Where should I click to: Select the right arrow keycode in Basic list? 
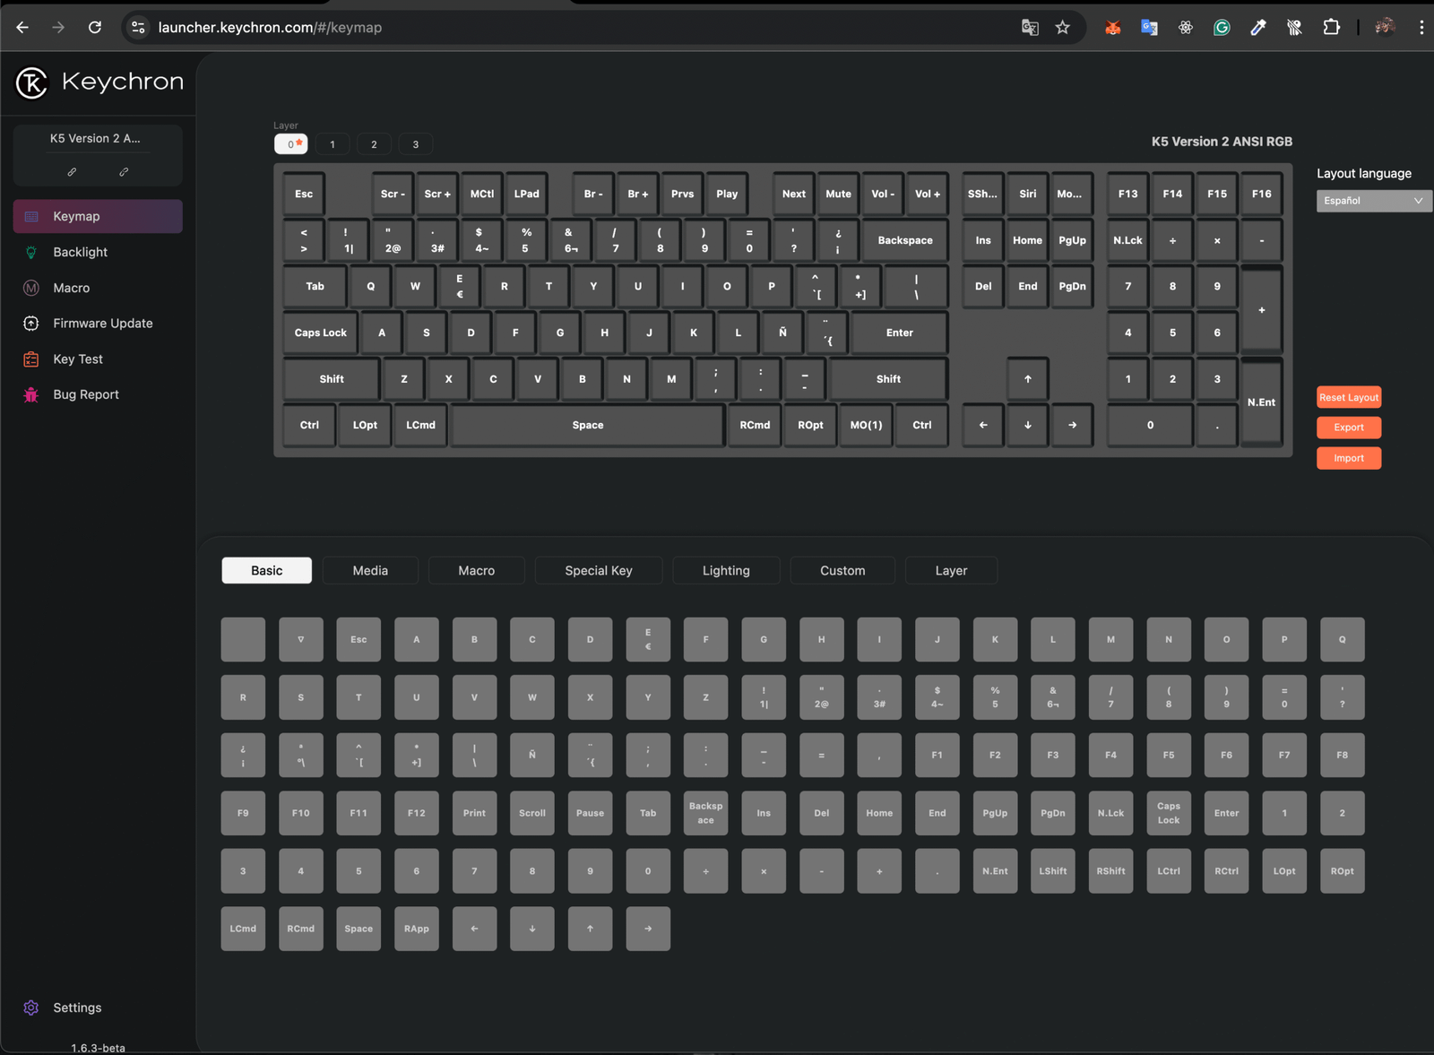coord(648,929)
